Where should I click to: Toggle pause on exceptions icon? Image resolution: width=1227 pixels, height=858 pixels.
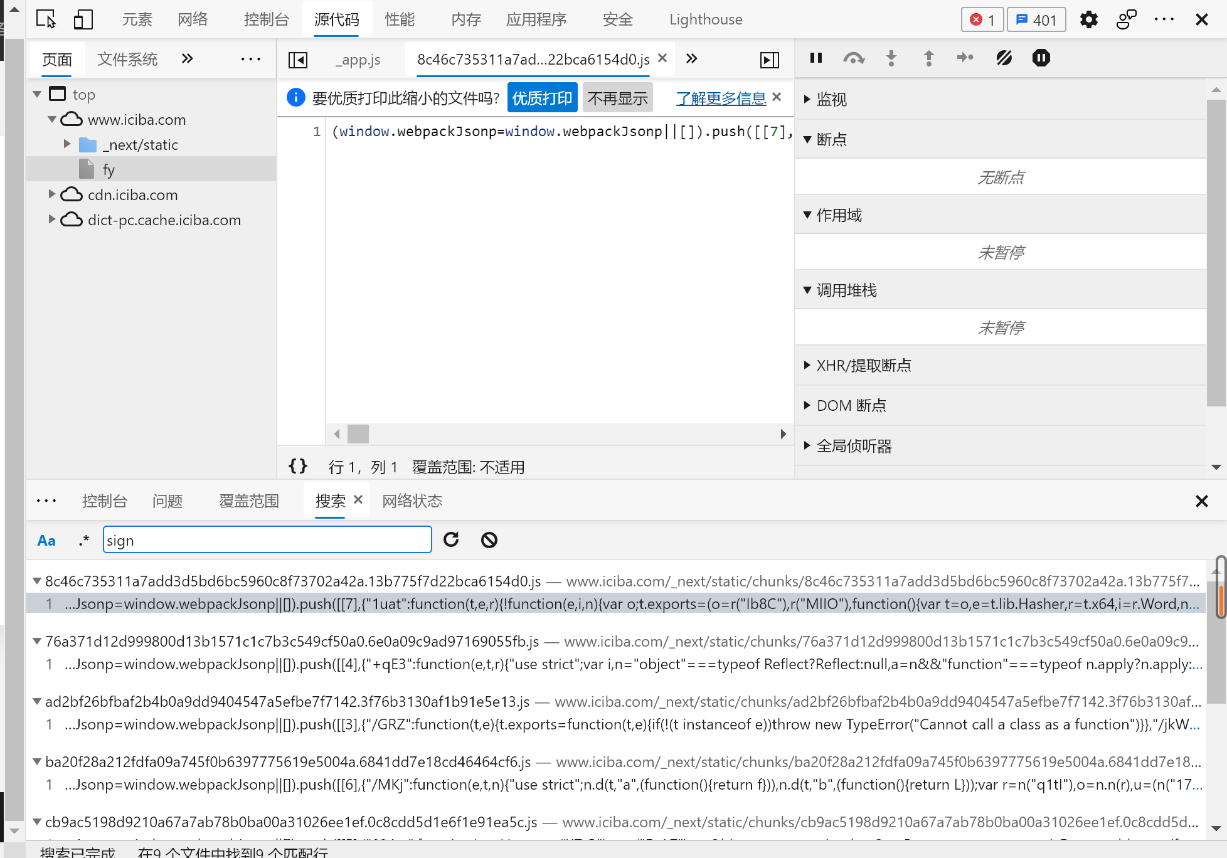point(1041,58)
